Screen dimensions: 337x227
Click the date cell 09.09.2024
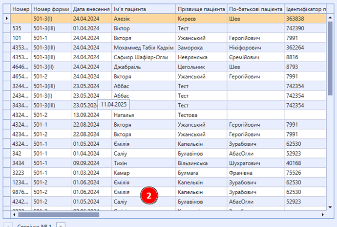click(x=91, y=163)
